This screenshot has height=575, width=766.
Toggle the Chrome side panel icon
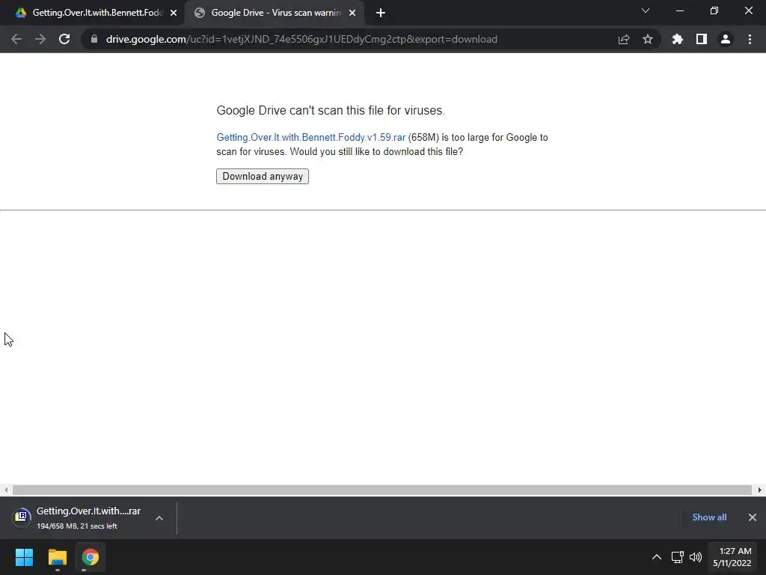(x=701, y=39)
